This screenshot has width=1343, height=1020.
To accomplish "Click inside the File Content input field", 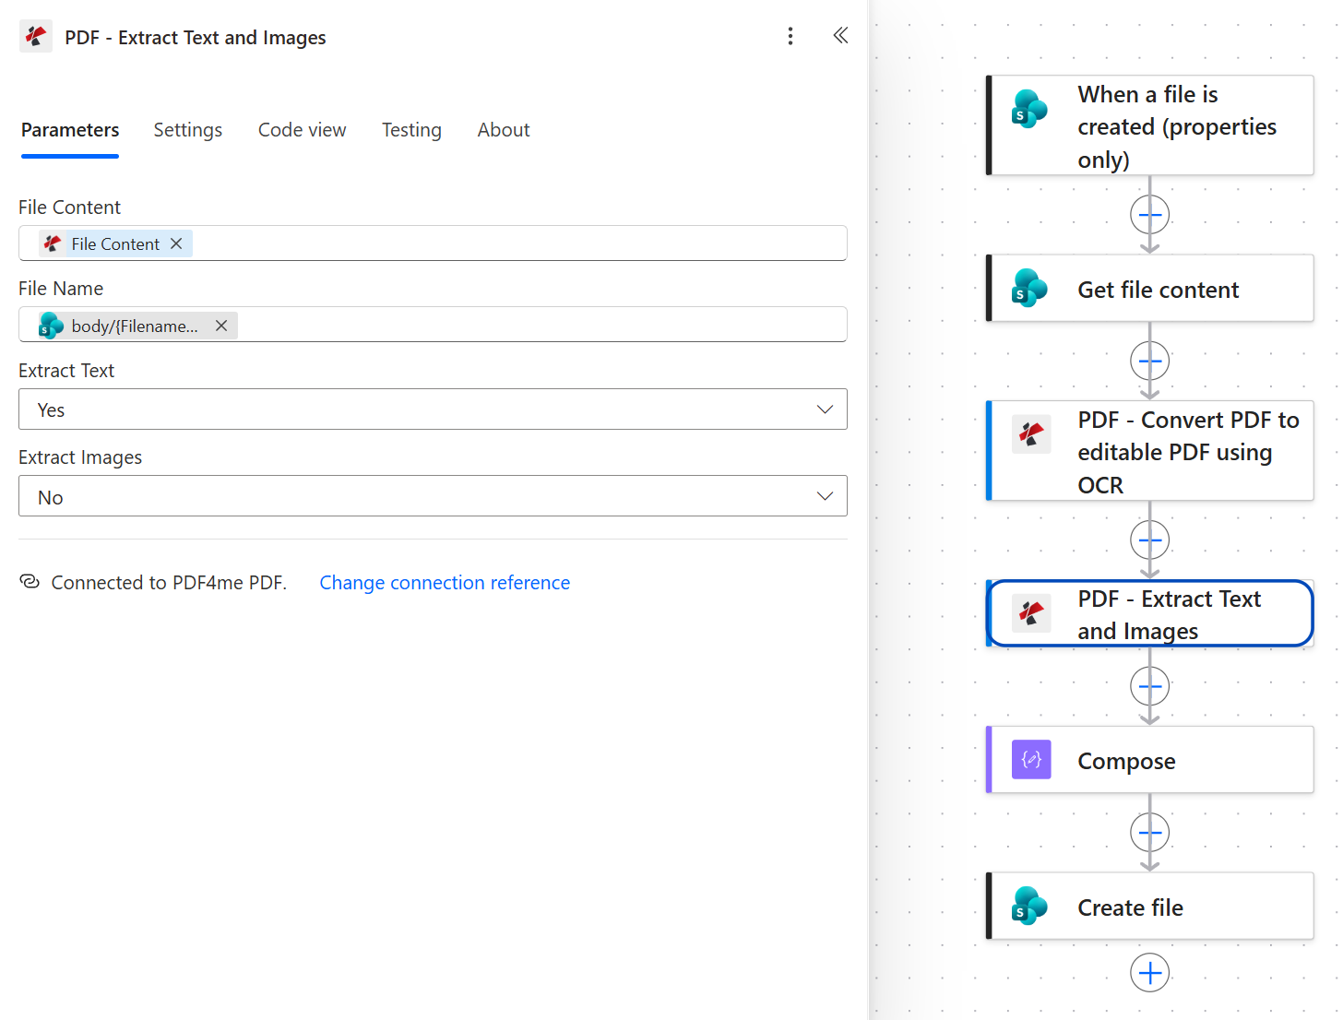I will tap(433, 243).
